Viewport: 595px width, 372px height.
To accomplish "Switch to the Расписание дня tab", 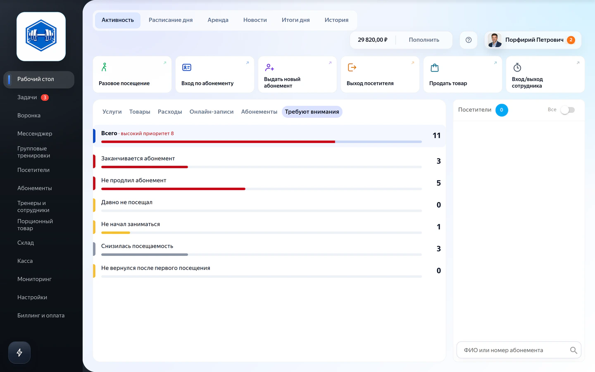I will click(171, 20).
